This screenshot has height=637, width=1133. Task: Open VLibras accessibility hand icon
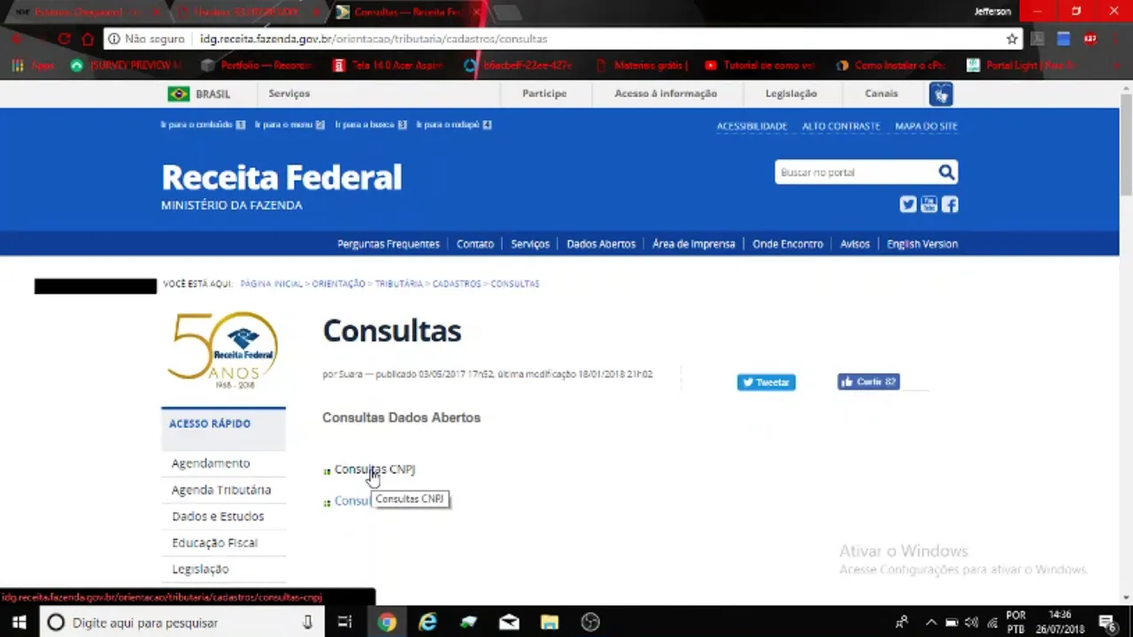pyautogui.click(x=941, y=94)
